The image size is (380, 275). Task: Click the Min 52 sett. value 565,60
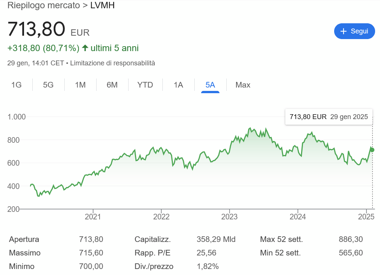point(351,253)
